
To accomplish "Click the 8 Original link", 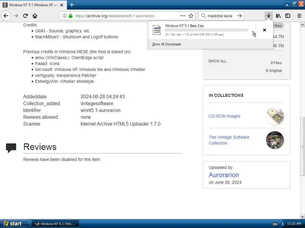I will [x=274, y=71].
